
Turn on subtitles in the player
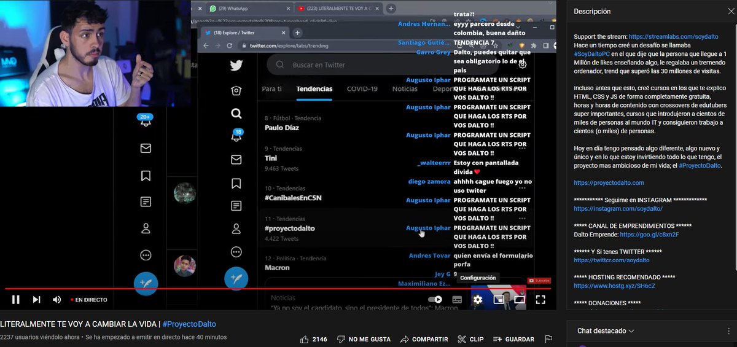pos(457,300)
